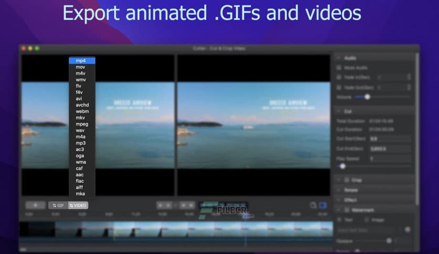This screenshot has height=254, width=439.
Task: Collapse the Cut section
Action: 339,111
